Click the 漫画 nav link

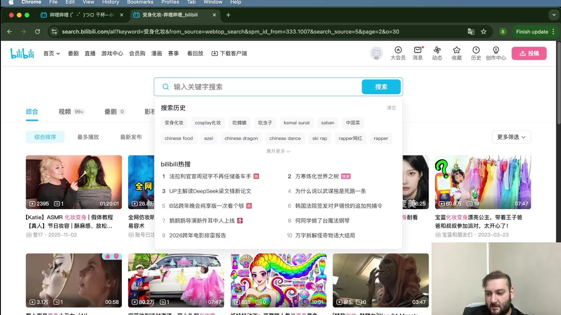(156, 53)
